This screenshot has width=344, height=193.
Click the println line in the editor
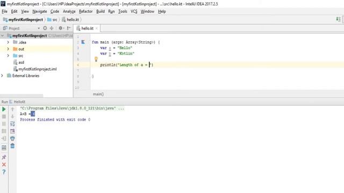127,65
